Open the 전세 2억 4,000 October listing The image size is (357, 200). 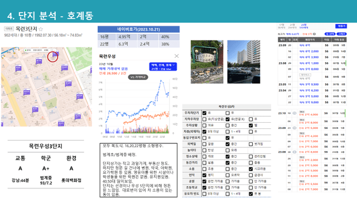coord(308,114)
